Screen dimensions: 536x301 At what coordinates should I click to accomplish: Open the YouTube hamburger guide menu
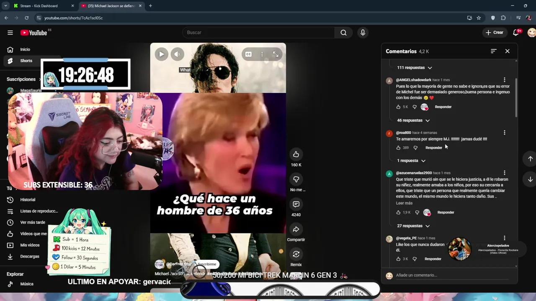[x=10, y=33]
